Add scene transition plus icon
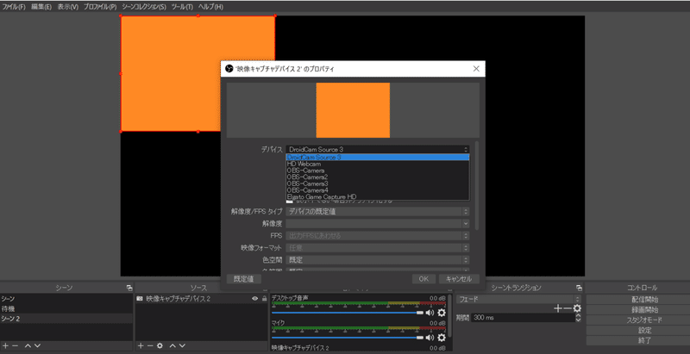This screenshot has height=354, width=690. (558, 308)
